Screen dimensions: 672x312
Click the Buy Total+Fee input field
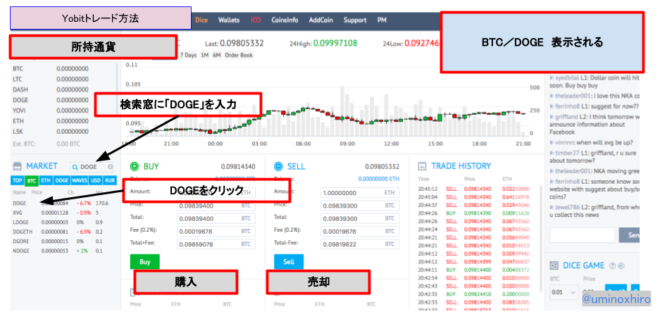point(216,244)
